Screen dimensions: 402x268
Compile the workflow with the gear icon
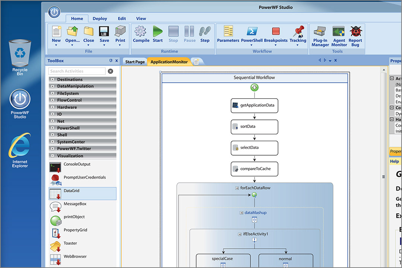[x=140, y=31]
